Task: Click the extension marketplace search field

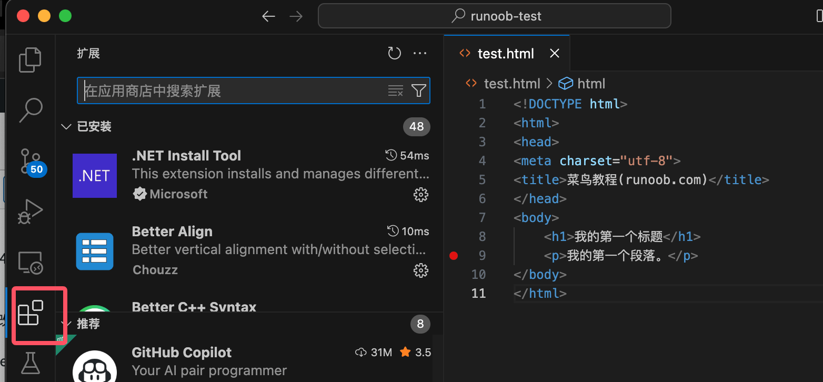Action: point(232,91)
